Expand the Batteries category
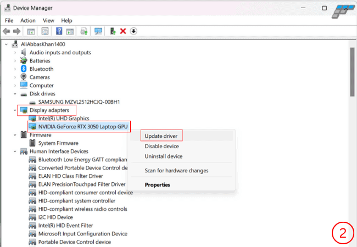Screen dimensions: 357x247 coord(15,61)
